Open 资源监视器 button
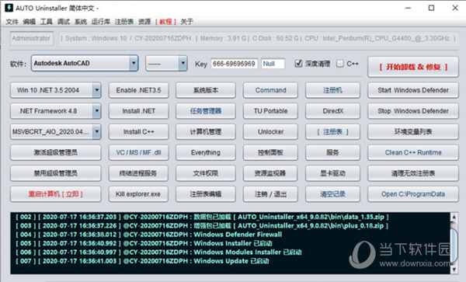 [x=270, y=173]
